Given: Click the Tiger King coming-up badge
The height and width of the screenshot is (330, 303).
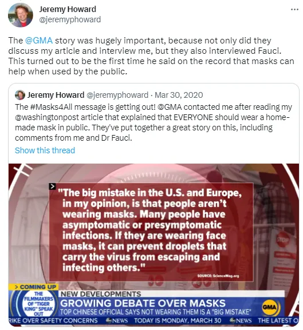Looking at the screenshot, I should pyautogui.click(x=38, y=304).
